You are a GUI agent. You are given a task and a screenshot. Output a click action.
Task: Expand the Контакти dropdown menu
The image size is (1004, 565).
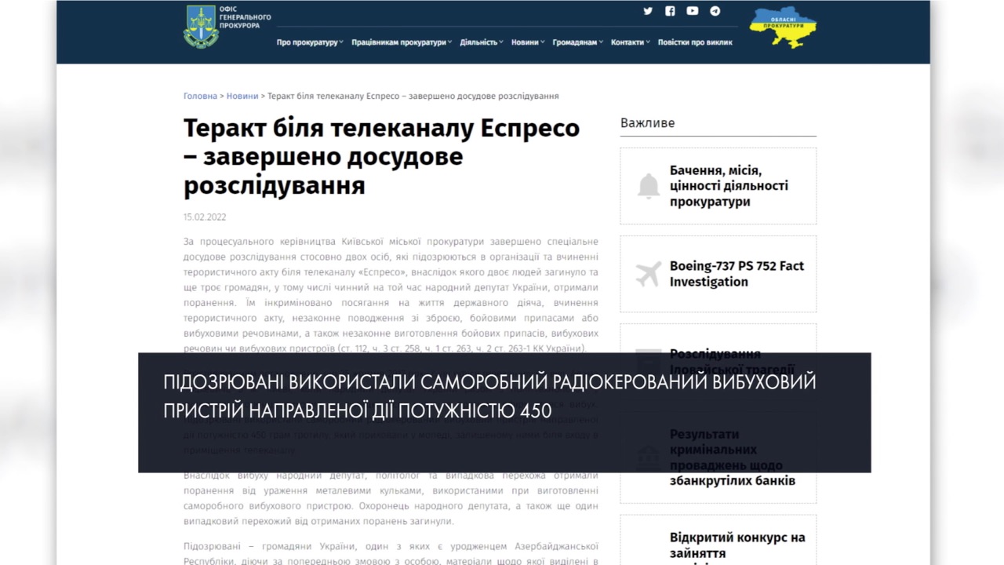[631, 42]
